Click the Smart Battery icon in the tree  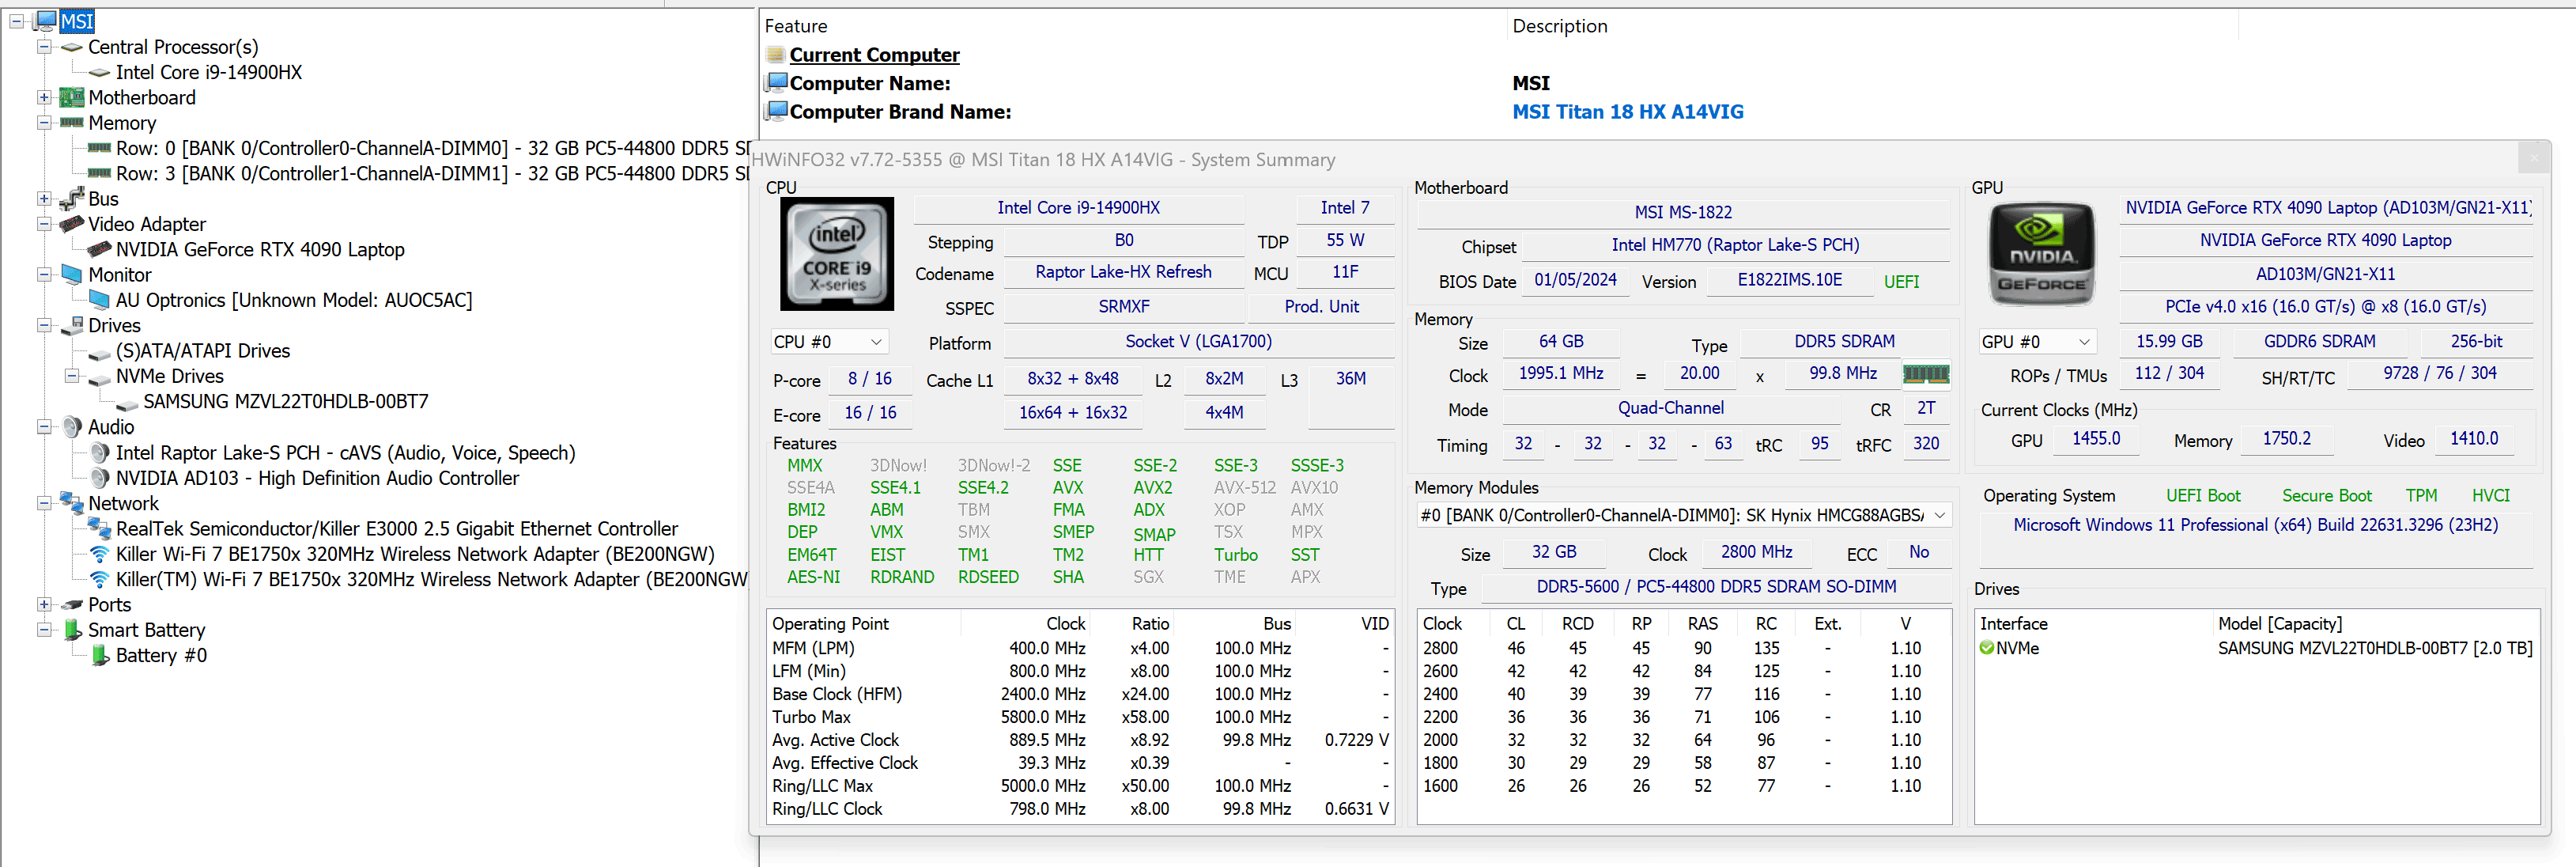coord(72,630)
